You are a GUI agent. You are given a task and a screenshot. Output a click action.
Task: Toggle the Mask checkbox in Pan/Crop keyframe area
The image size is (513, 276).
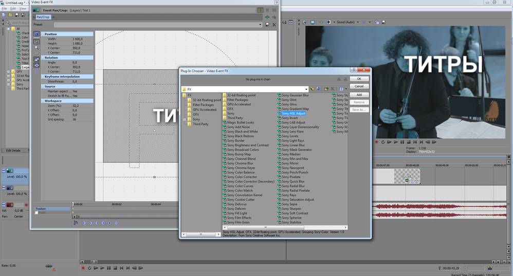36,213
